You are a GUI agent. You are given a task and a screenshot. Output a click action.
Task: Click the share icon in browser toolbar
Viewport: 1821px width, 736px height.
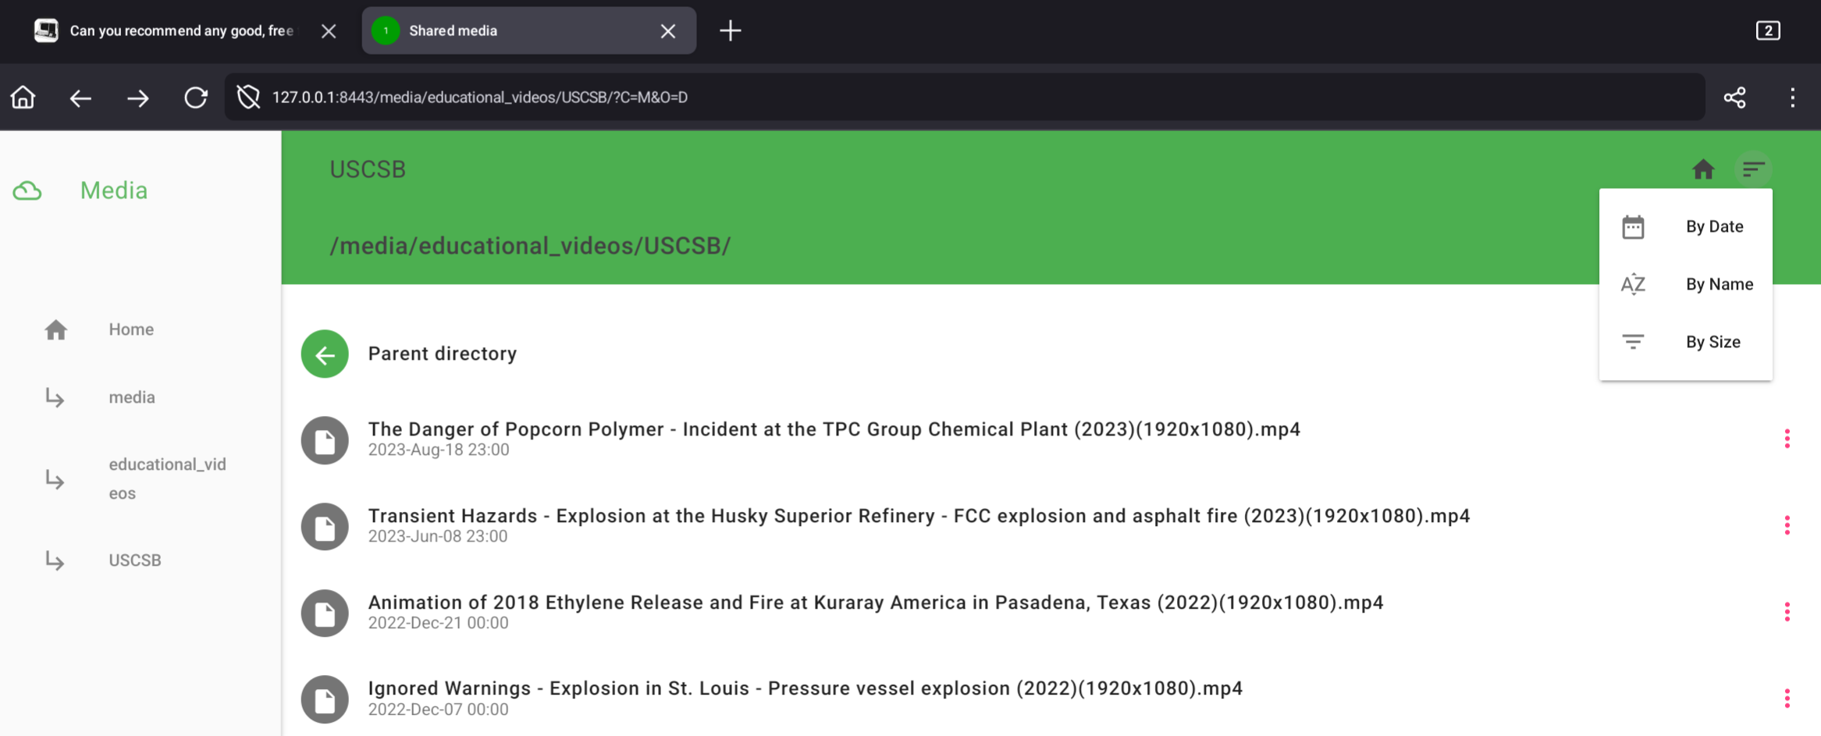(1734, 98)
